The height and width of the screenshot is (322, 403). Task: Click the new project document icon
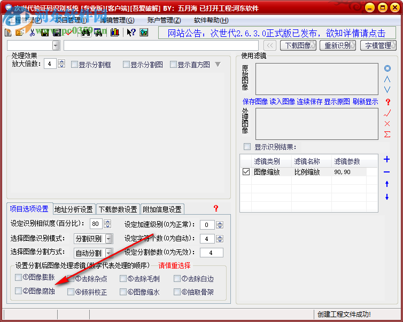click(8, 33)
